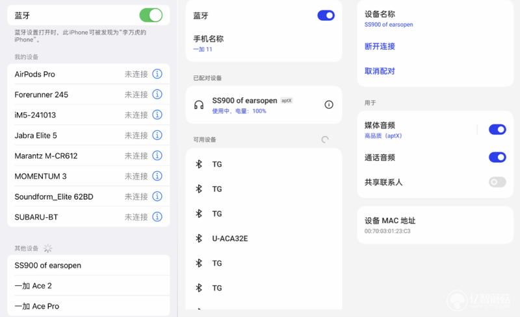
Task: Select Jabra Elite 5 device row
Action: point(88,135)
